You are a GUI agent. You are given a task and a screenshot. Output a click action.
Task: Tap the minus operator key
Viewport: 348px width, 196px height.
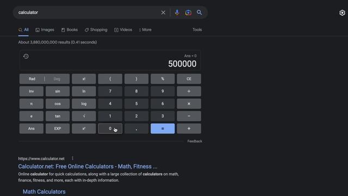pos(189,116)
